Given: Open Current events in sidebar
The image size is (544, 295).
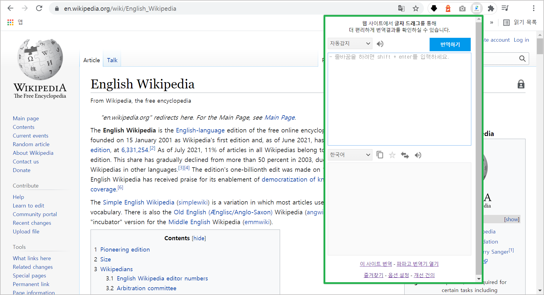Looking at the screenshot, I should 30,136.
